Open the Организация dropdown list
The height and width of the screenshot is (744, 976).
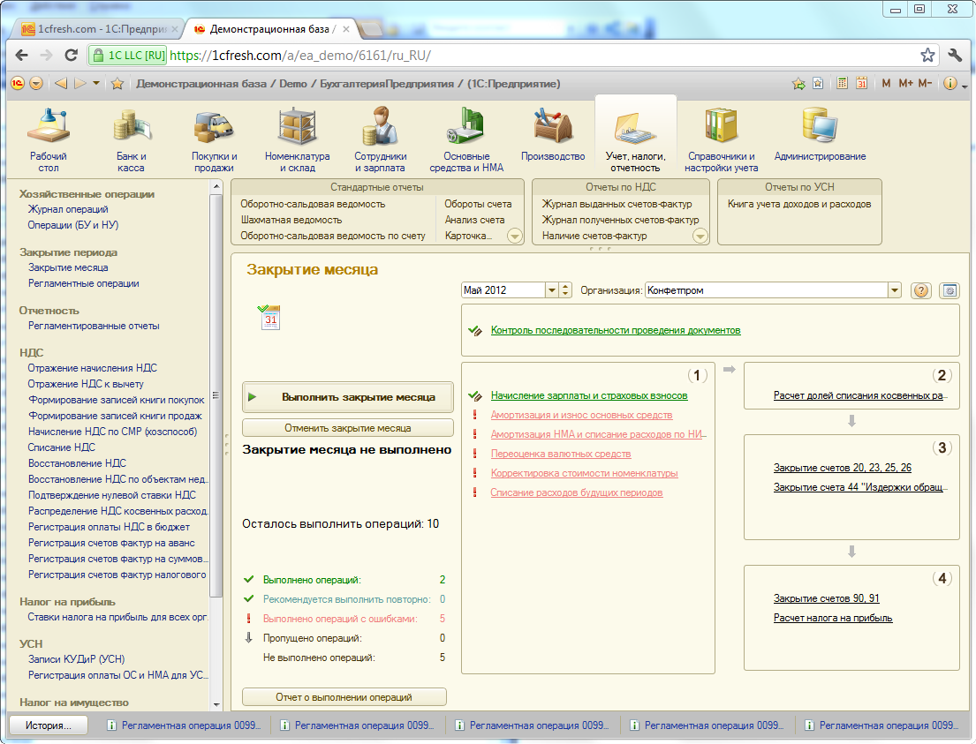tap(894, 290)
